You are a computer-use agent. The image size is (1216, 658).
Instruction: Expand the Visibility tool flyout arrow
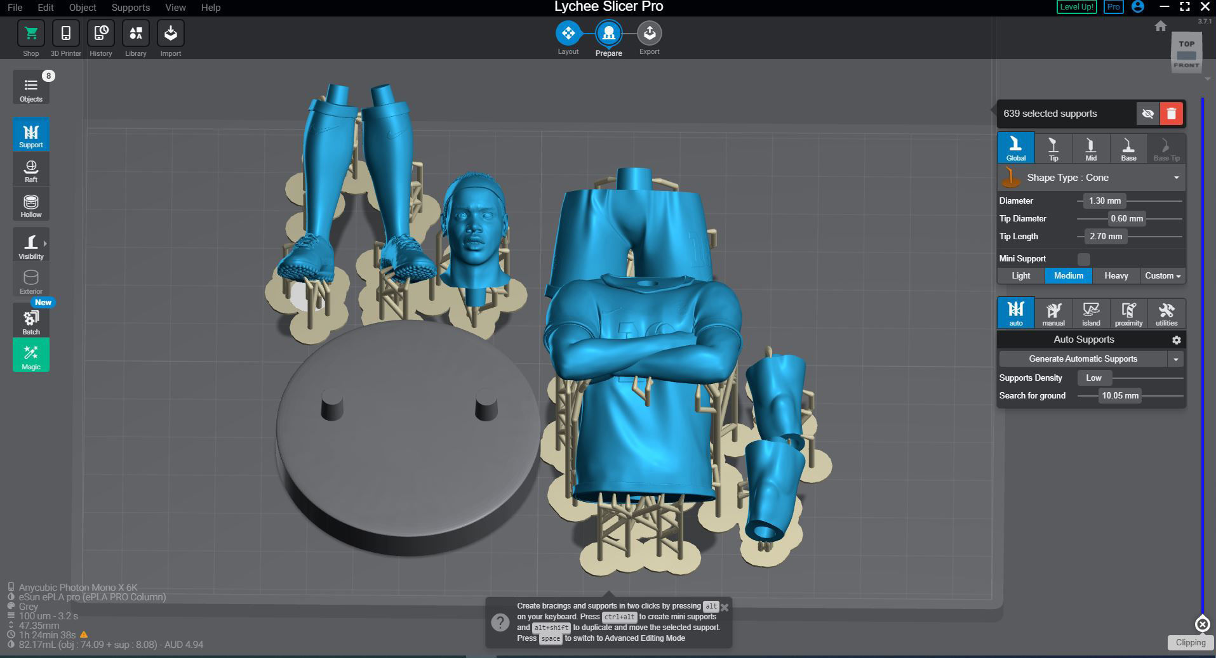tap(45, 243)
